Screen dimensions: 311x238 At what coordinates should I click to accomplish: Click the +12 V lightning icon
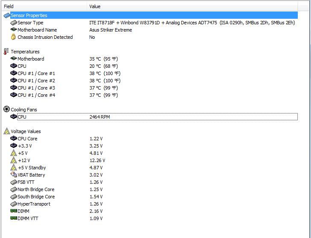coord(14,160)
